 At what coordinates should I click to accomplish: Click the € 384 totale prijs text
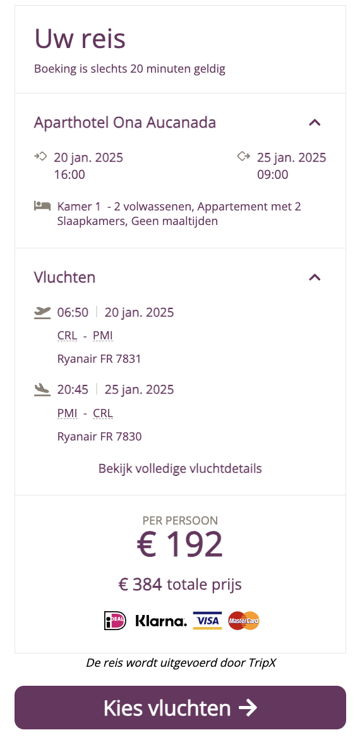[180, 585]
